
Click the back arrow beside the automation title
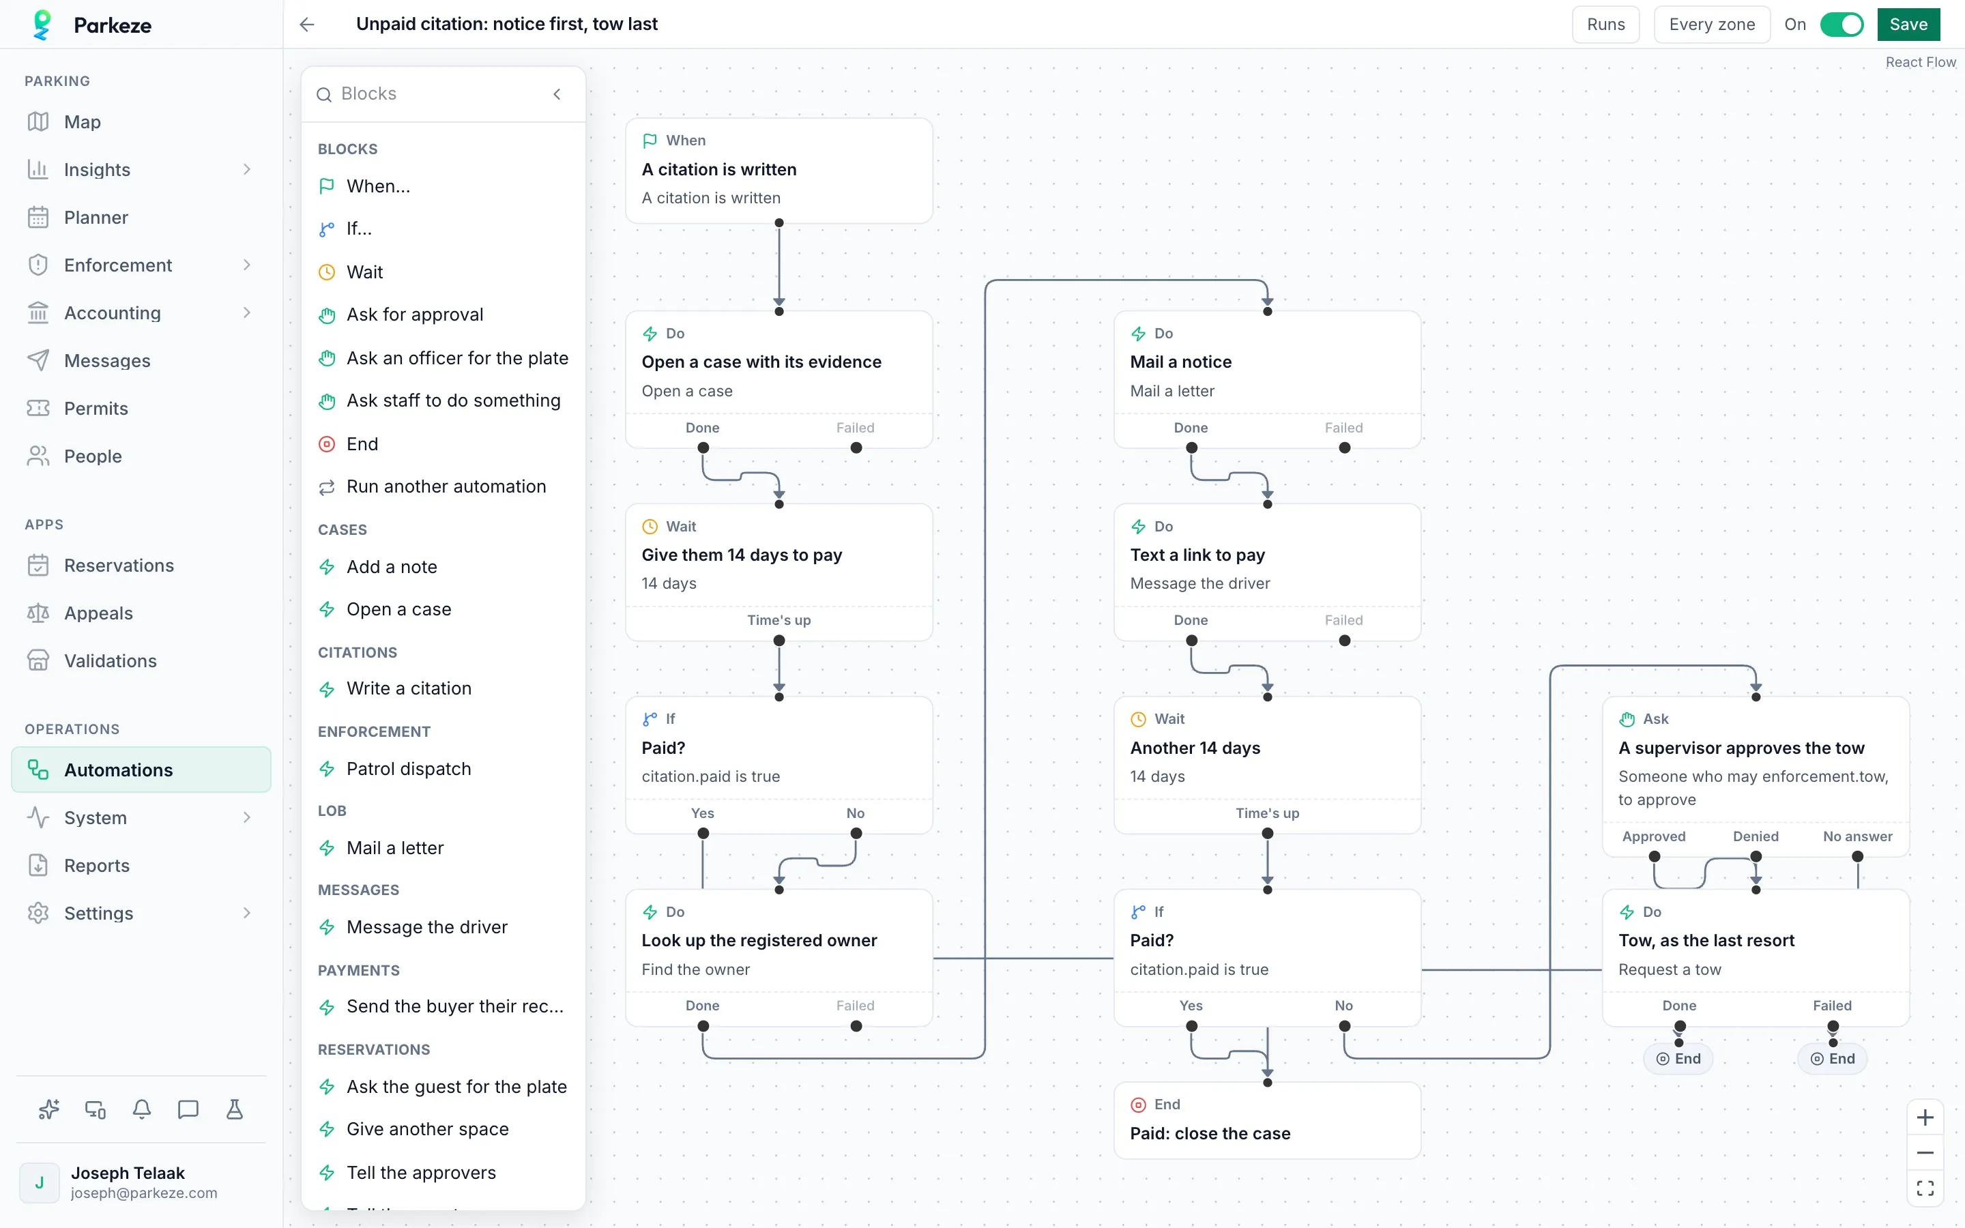click(307, 25)
